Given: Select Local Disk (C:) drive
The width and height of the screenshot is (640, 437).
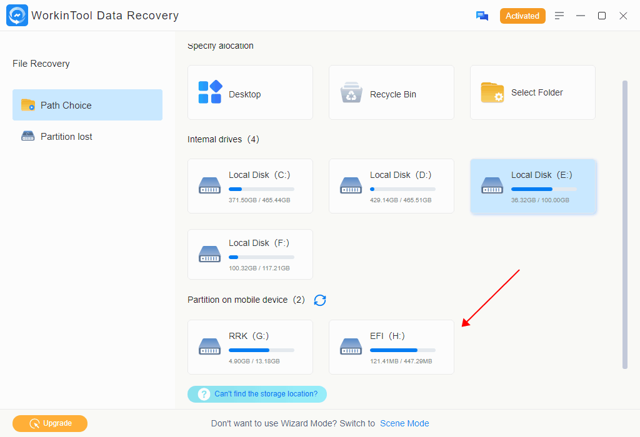Looking at the screenshot, I should coord(250,186).
